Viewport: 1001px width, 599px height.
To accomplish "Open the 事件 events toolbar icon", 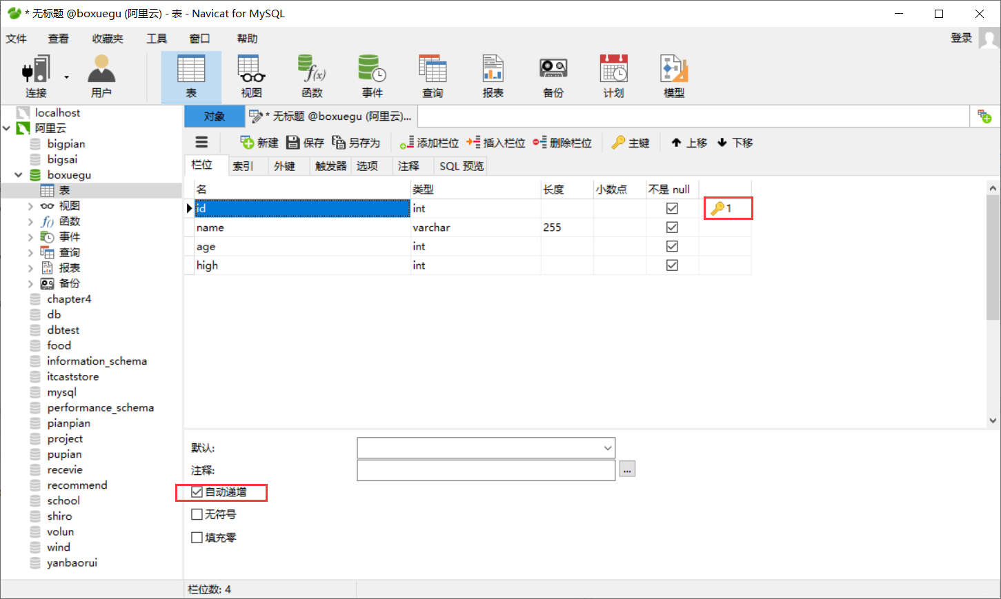I will tap(373, 77).
